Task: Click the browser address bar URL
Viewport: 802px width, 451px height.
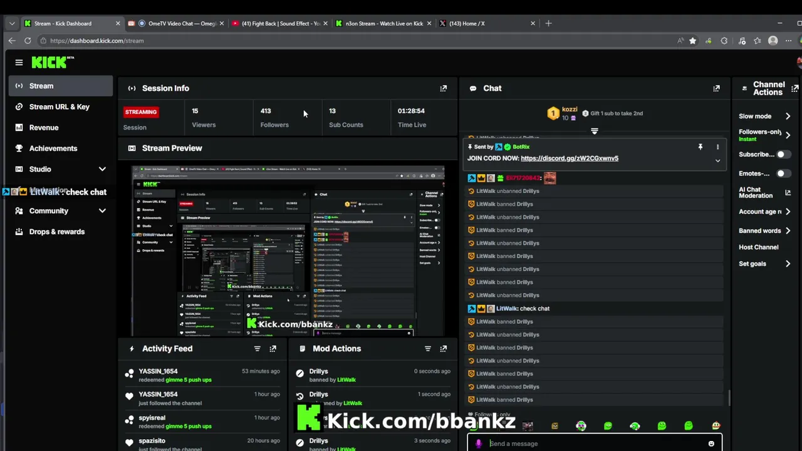Action: coord(96,41)
